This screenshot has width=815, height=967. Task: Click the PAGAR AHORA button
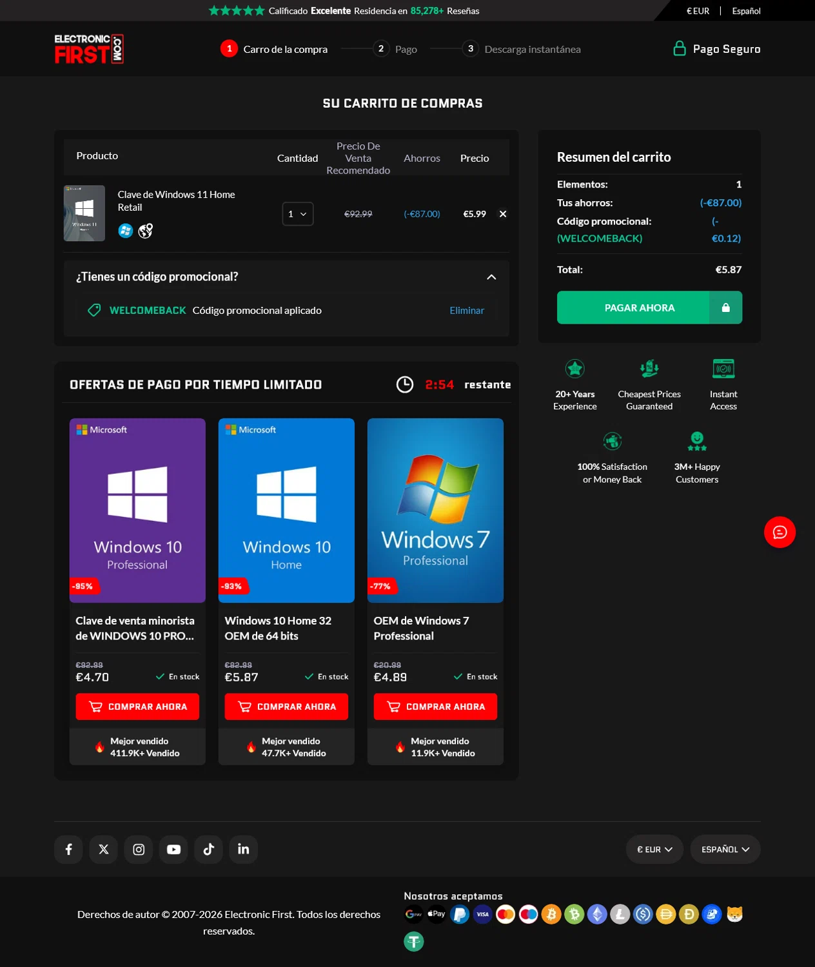(649, 308)
